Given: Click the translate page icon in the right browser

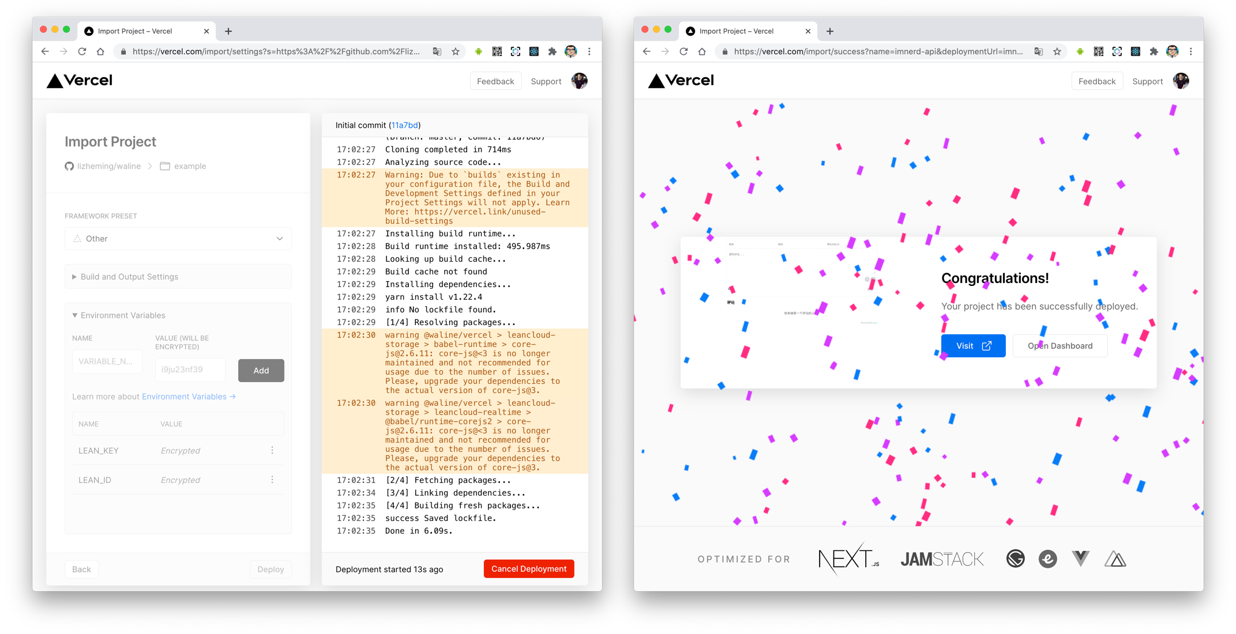Looking at the screenshot, I should tap(1039, 51).
